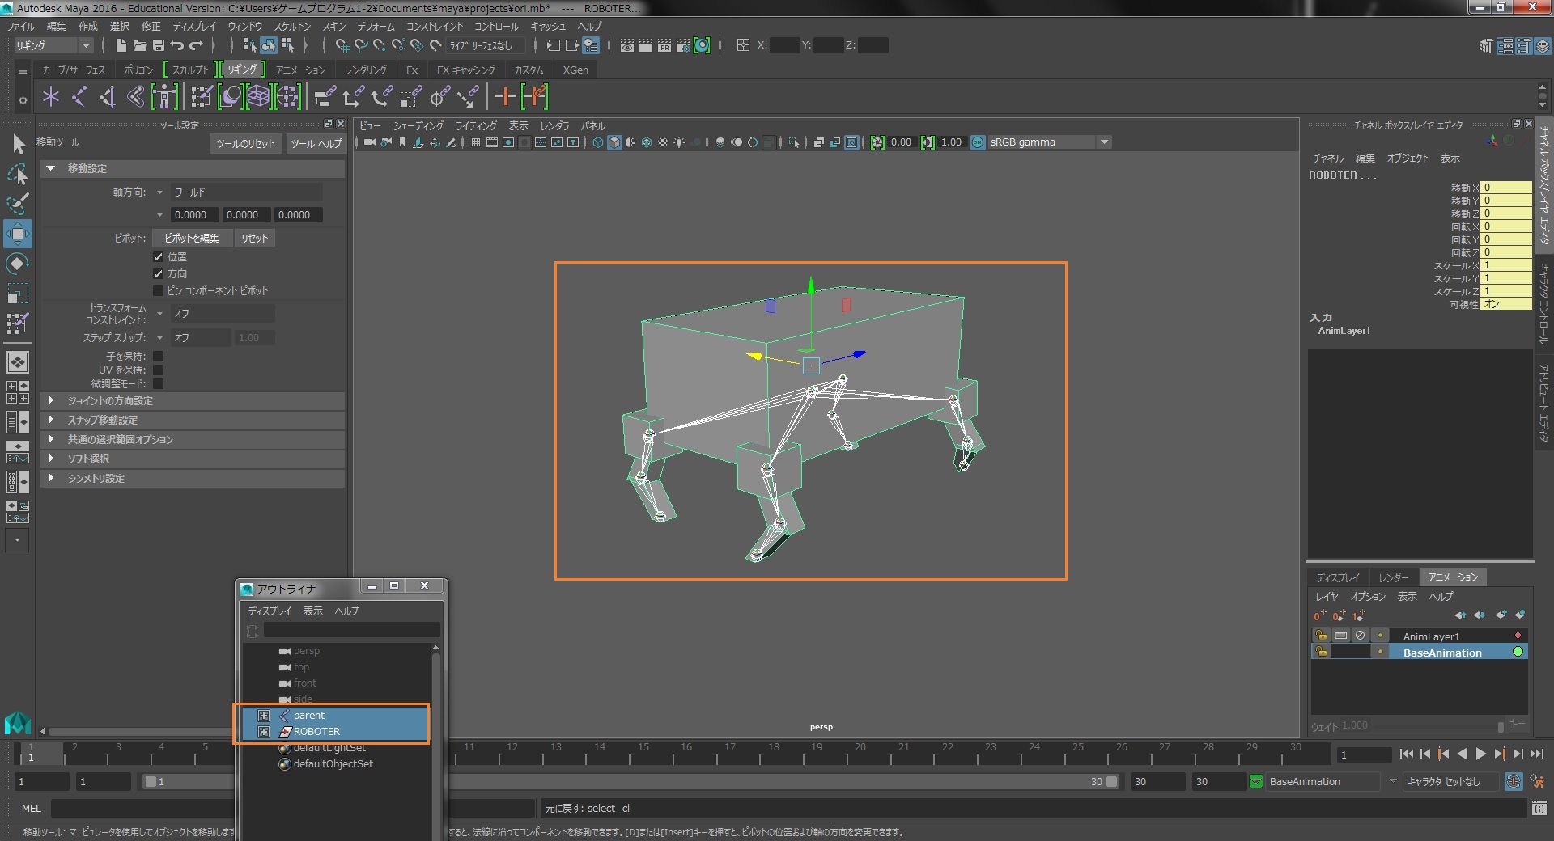Open the スケルトン menu

coord(292,27)
